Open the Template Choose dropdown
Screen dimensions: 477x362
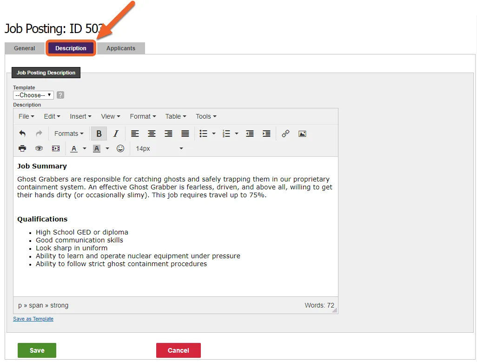click(x=33, y=95)
